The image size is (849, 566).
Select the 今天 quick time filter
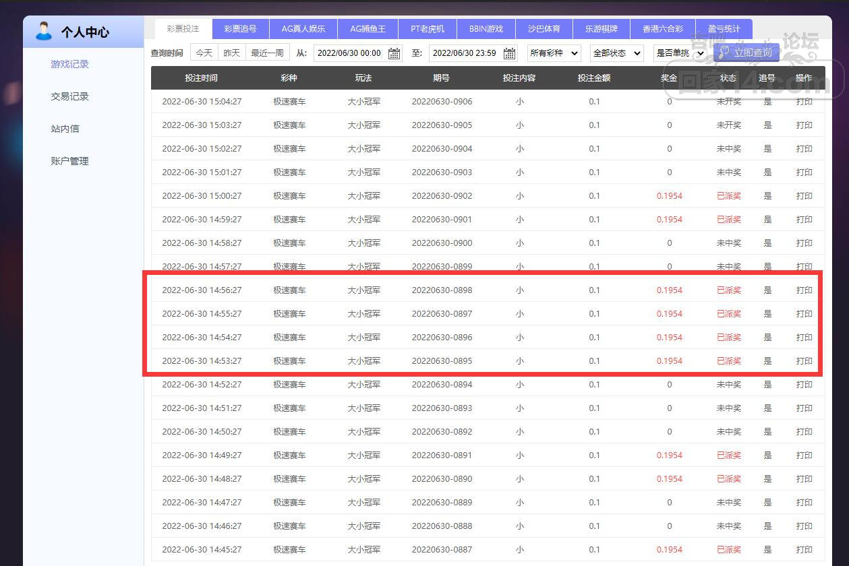pos(204,53)
